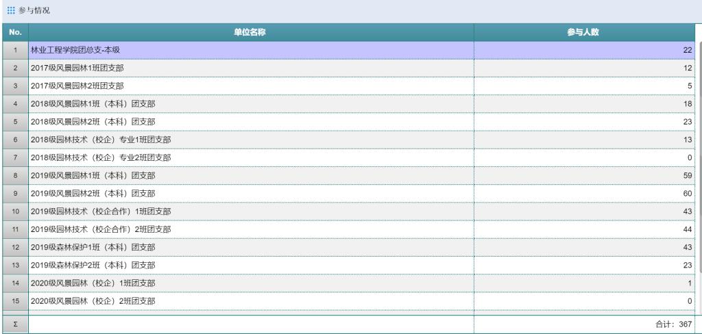This screenshot has width=702, height=334.
Task: Sort by the 单位名称 column header
Action: click(251, 33)
